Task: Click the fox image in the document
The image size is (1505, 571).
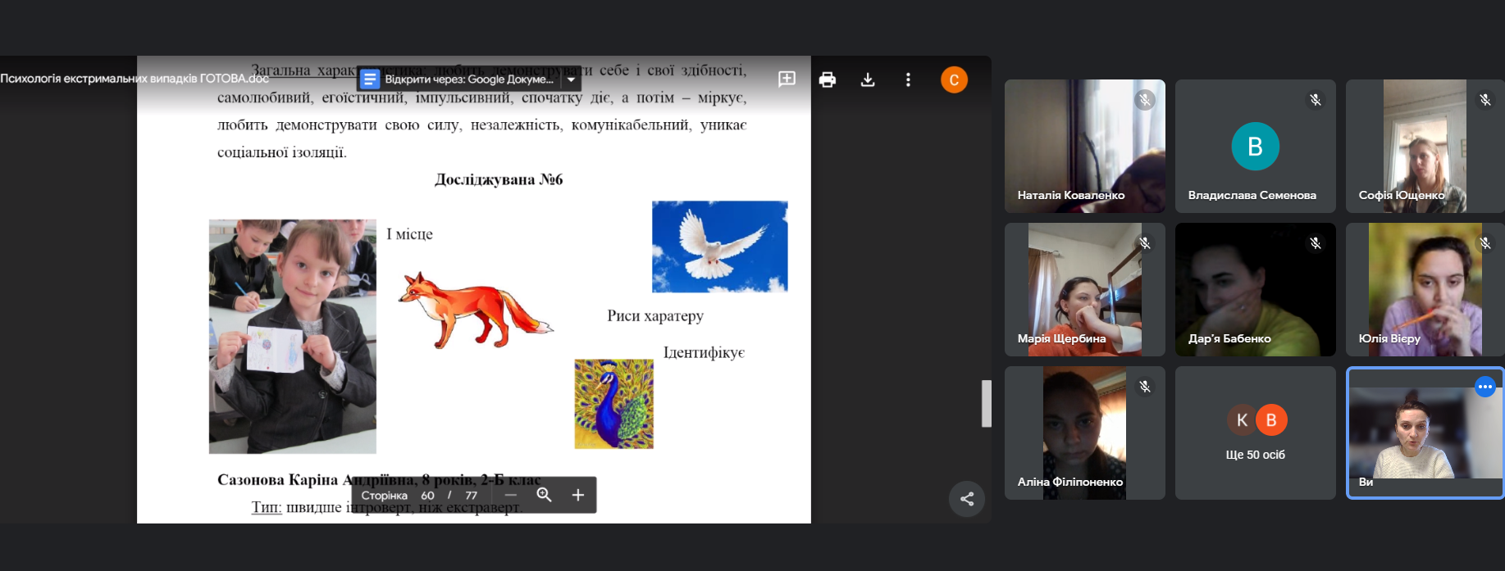Action: pos(476,310)
